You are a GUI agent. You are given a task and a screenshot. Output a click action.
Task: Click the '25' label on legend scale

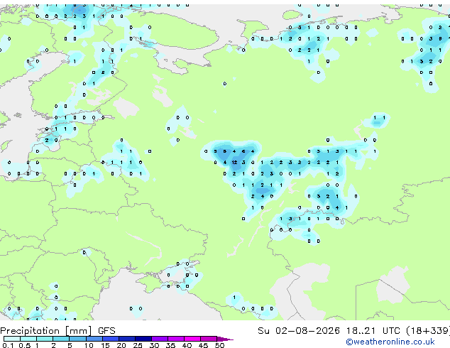tap(138, 345)
